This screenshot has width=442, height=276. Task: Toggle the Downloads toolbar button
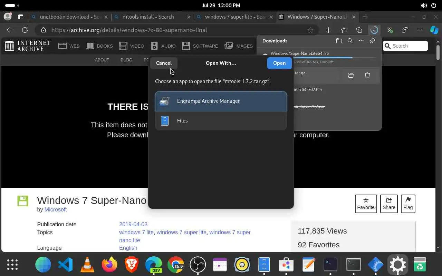(374, 30)
